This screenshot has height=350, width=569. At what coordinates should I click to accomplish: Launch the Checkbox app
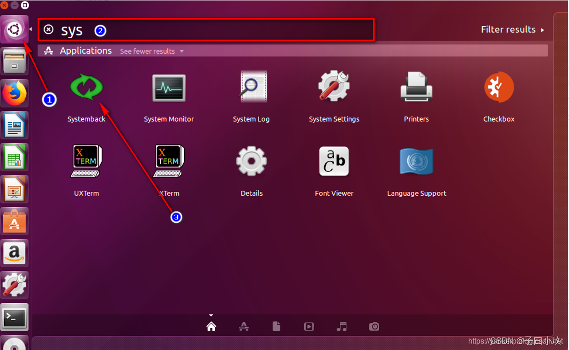pyautogui.click(x=499, y=87)
